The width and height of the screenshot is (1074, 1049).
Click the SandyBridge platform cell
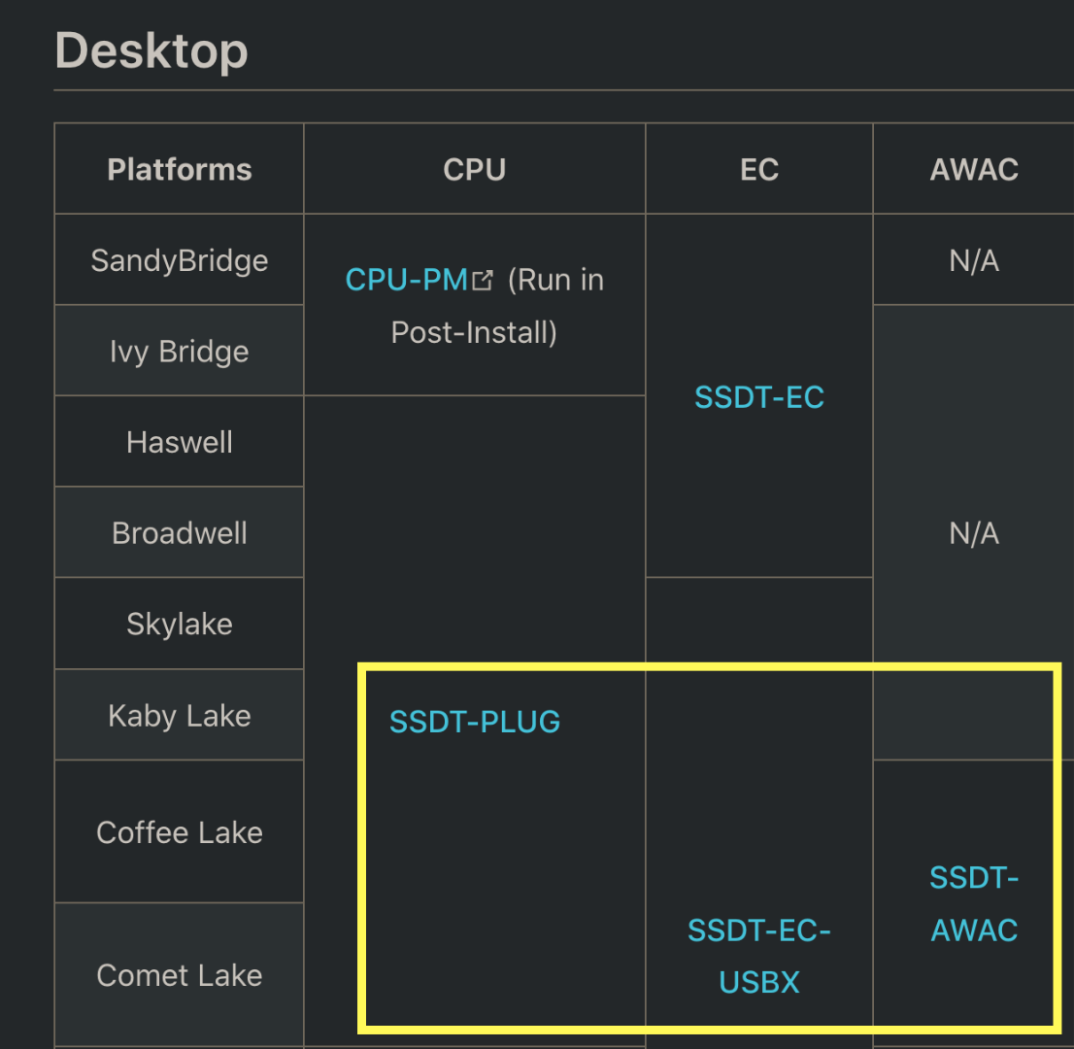tap(180, 260)
